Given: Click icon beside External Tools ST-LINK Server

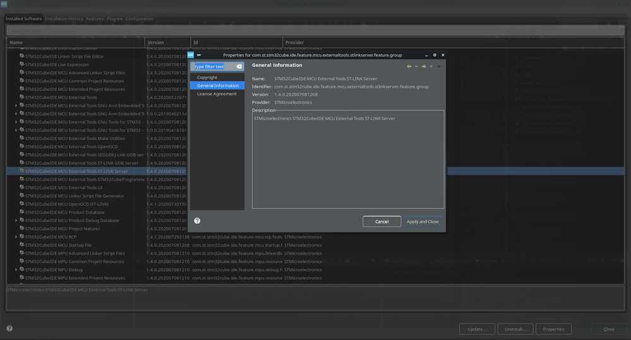Looking at the screenshot, I should coord(22,171).
